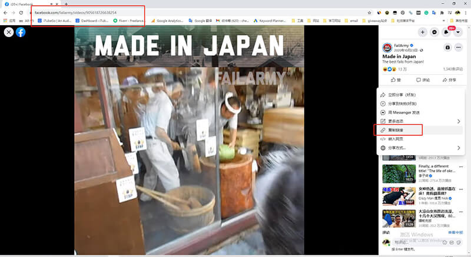Open options for 'Finally, a different title' video
The width and height of the screenshot is (471, 257).
coord(461,167)
